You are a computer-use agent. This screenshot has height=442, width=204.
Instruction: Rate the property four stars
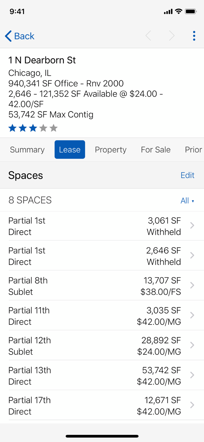[x=43, y=128]
